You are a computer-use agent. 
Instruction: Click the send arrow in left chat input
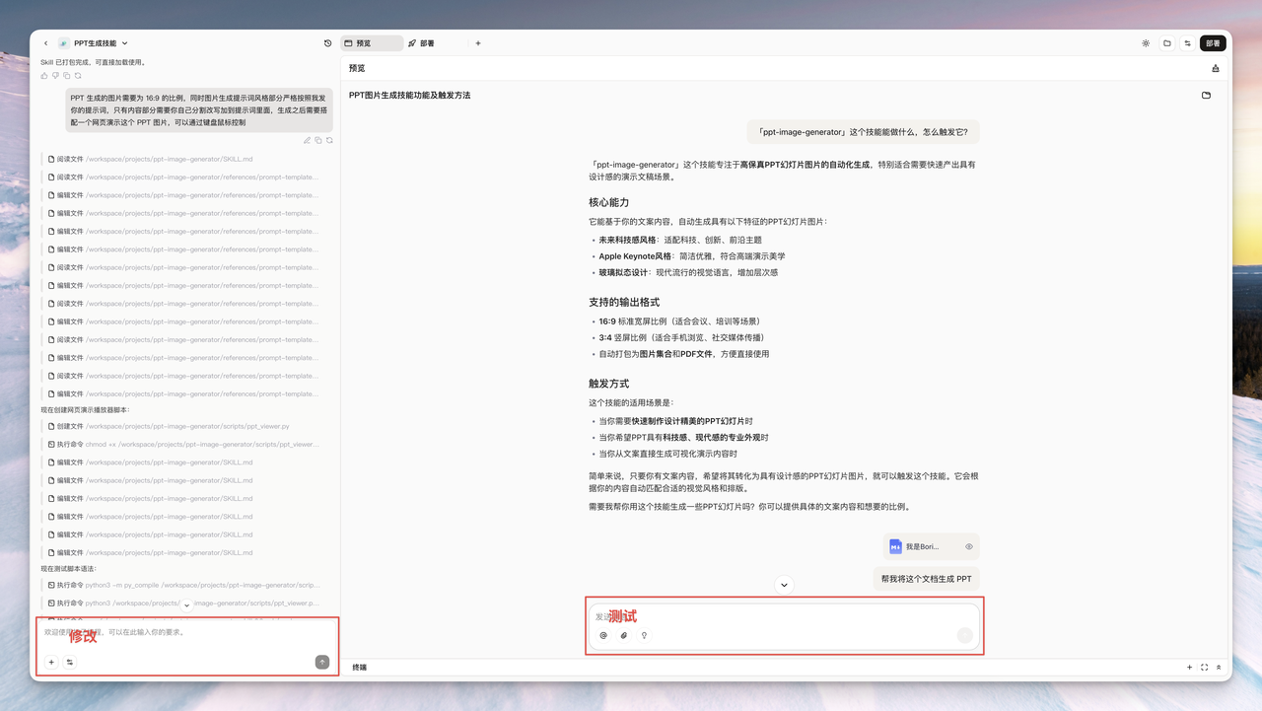322,662
